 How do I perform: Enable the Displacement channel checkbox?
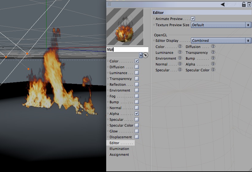click(x=137, y=137)
